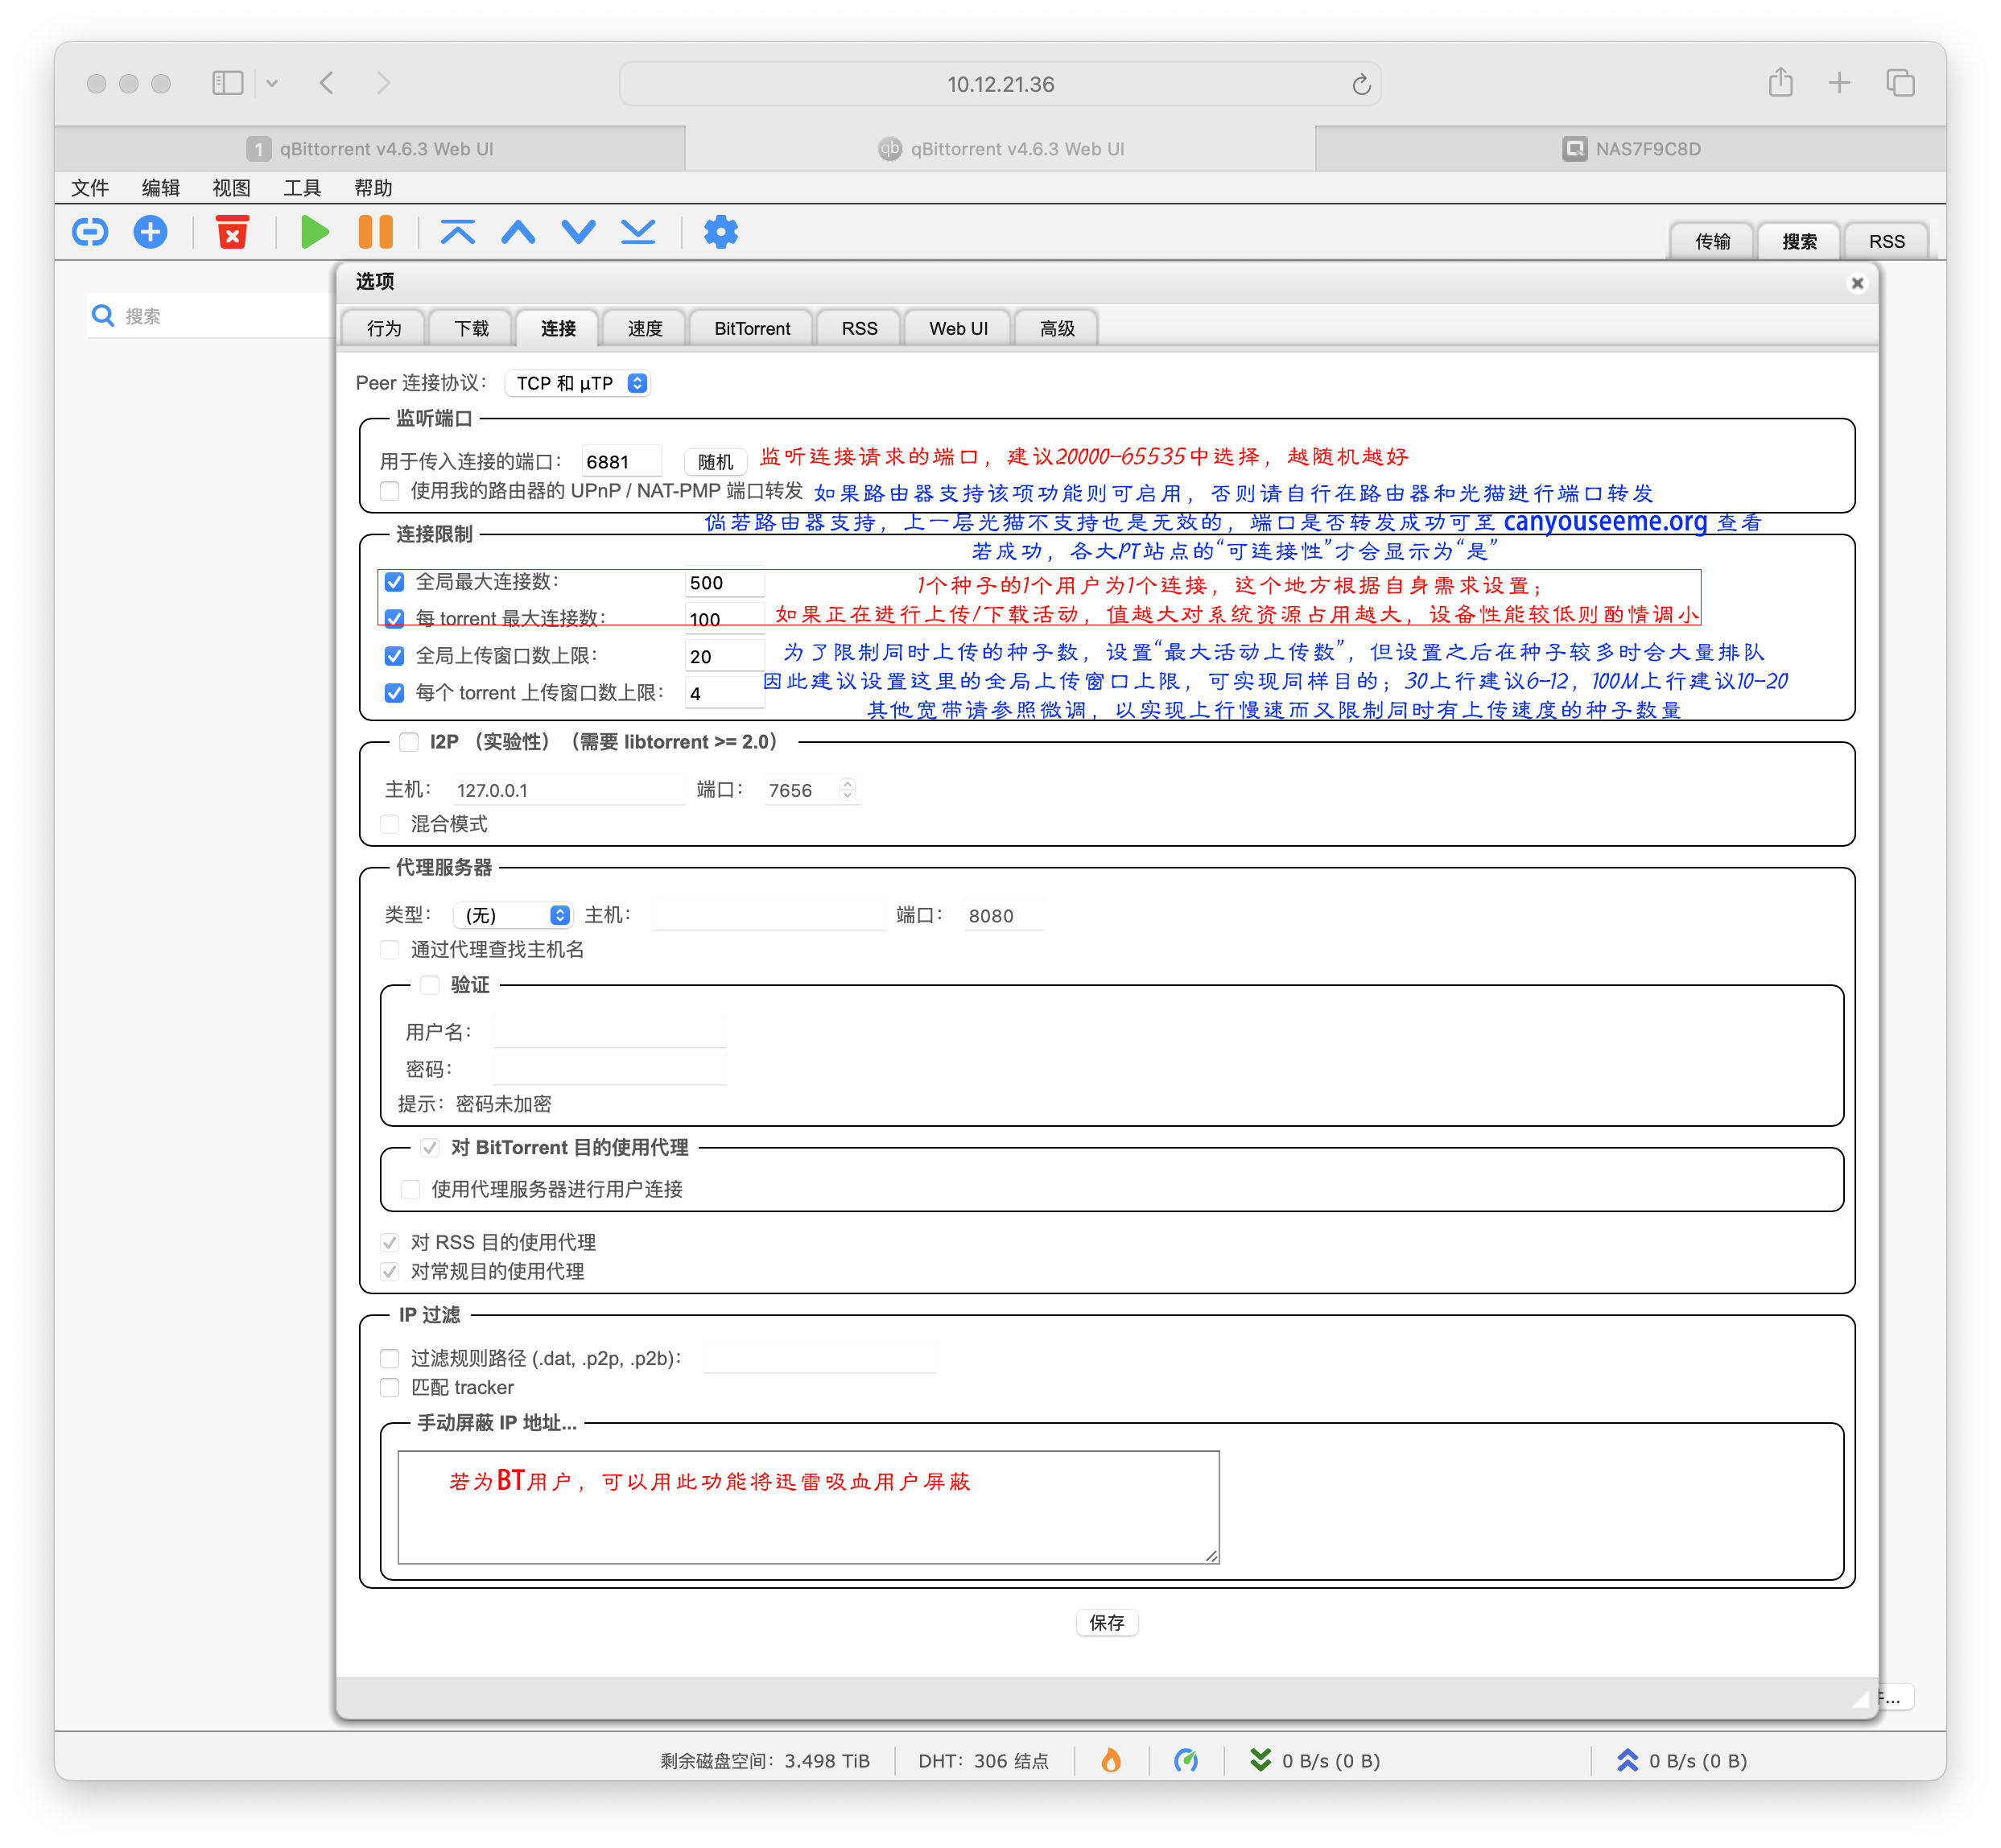Switch to the BitTorrent options tab
The width and height of the screenshot is (2001, 1848).
tap(752, 329)
